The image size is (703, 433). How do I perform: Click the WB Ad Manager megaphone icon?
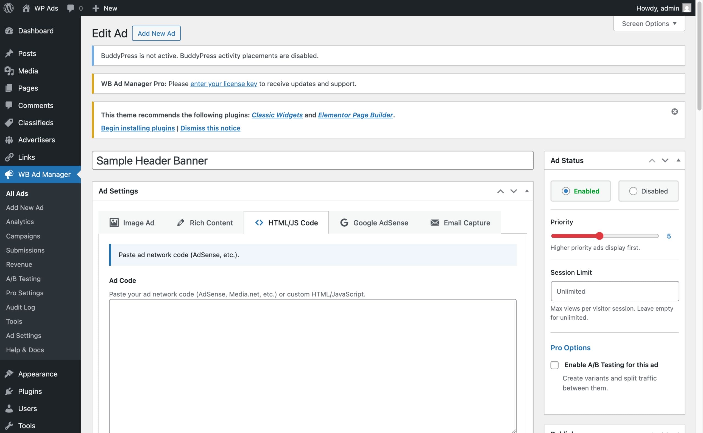9,175
